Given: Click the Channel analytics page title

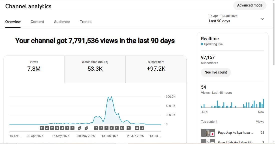Looking at the screenshot, I should click(28, 6).
